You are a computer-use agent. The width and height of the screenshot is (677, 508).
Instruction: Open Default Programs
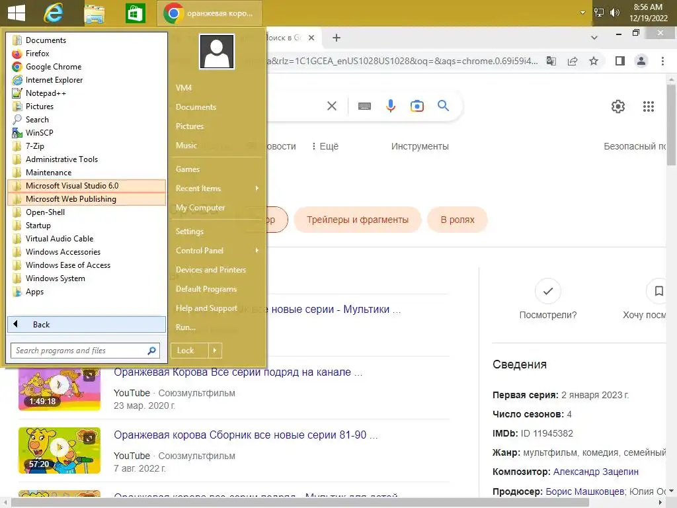(217, 289)
